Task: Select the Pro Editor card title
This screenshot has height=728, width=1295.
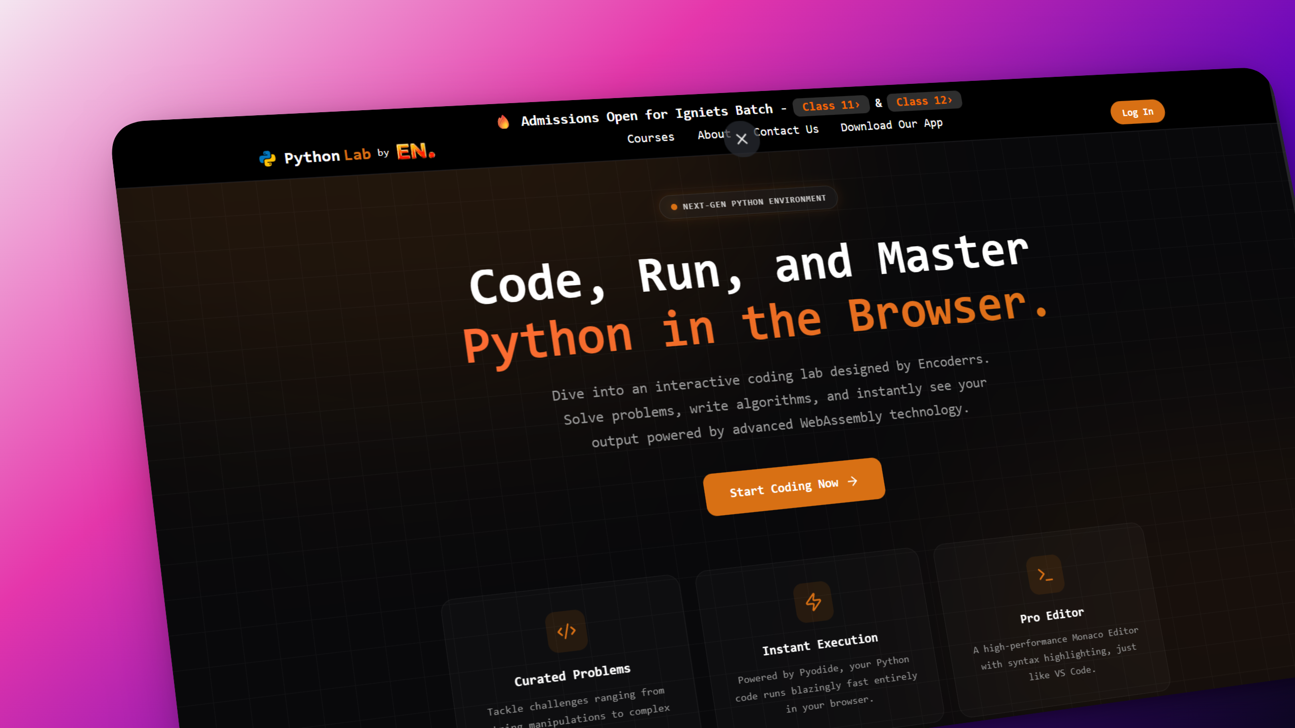Action: [1052, 615]
